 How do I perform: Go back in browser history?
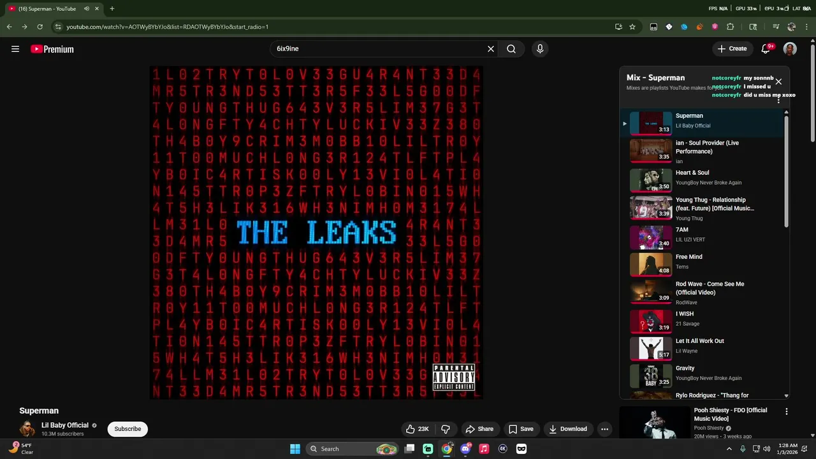click(9, 27)
